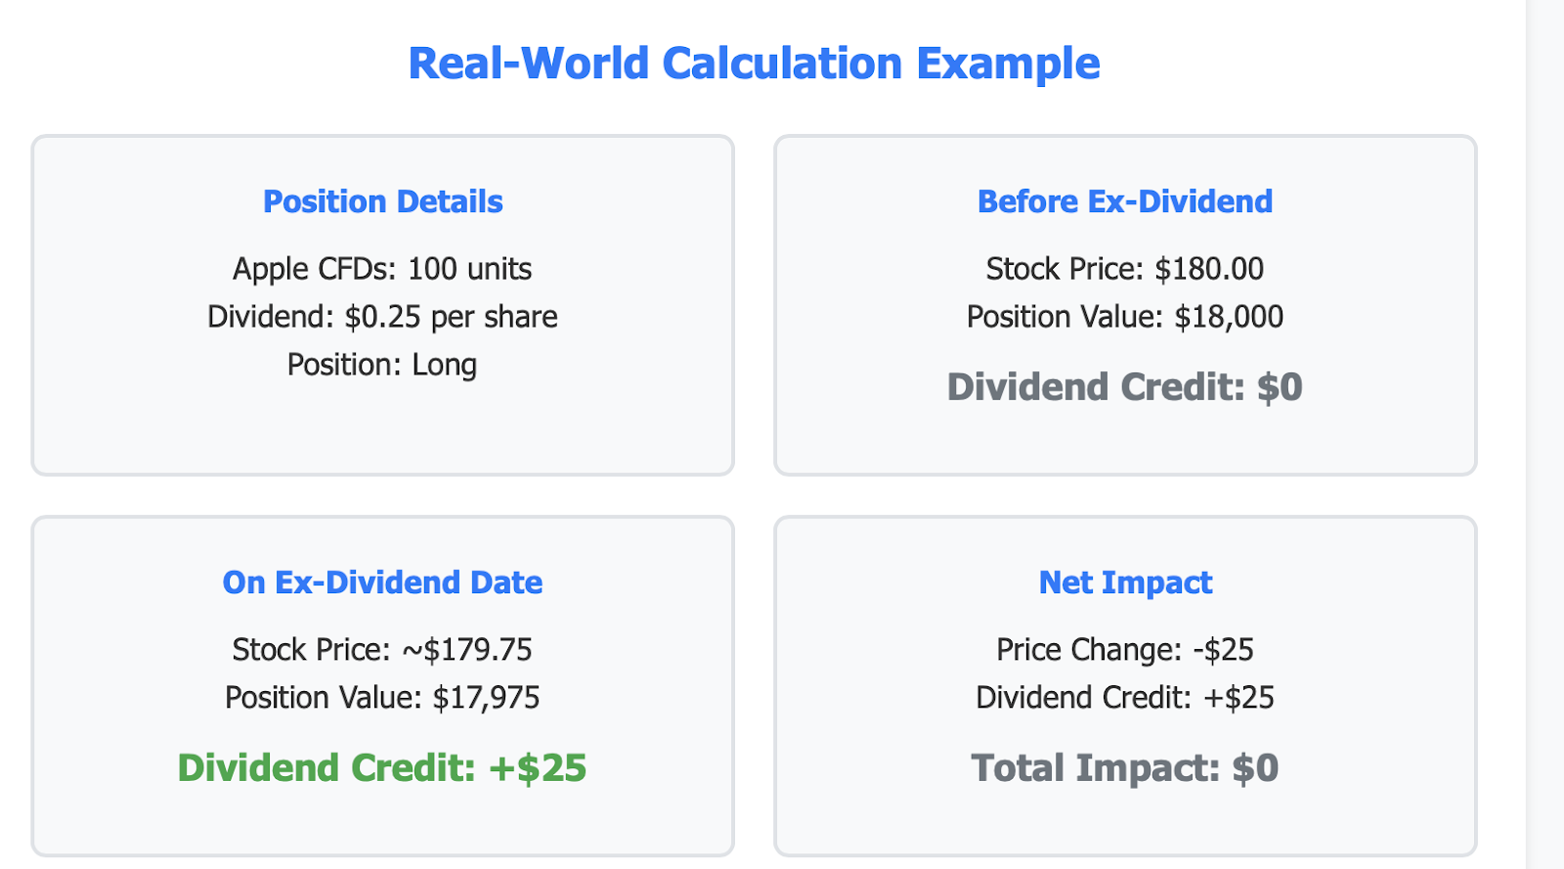This screenshot has height=869, width=1564.
Task: Select the Net Impact card title
Action: pyautogui.click(x=1125, y=583)
